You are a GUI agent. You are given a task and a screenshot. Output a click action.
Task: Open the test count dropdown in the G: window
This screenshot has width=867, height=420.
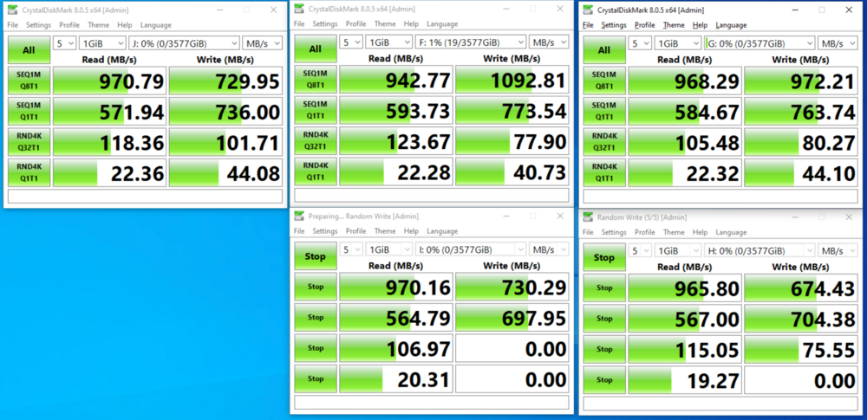[x=640, y=43]
